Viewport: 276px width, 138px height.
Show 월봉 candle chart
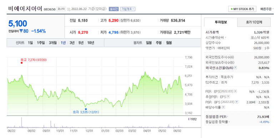point(169,43)
